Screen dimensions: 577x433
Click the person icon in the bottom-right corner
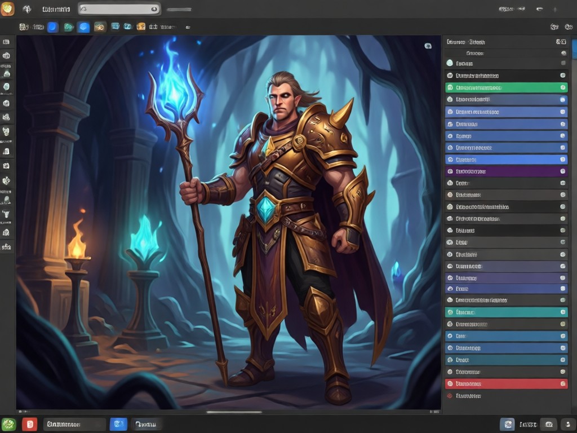point(569,424)
